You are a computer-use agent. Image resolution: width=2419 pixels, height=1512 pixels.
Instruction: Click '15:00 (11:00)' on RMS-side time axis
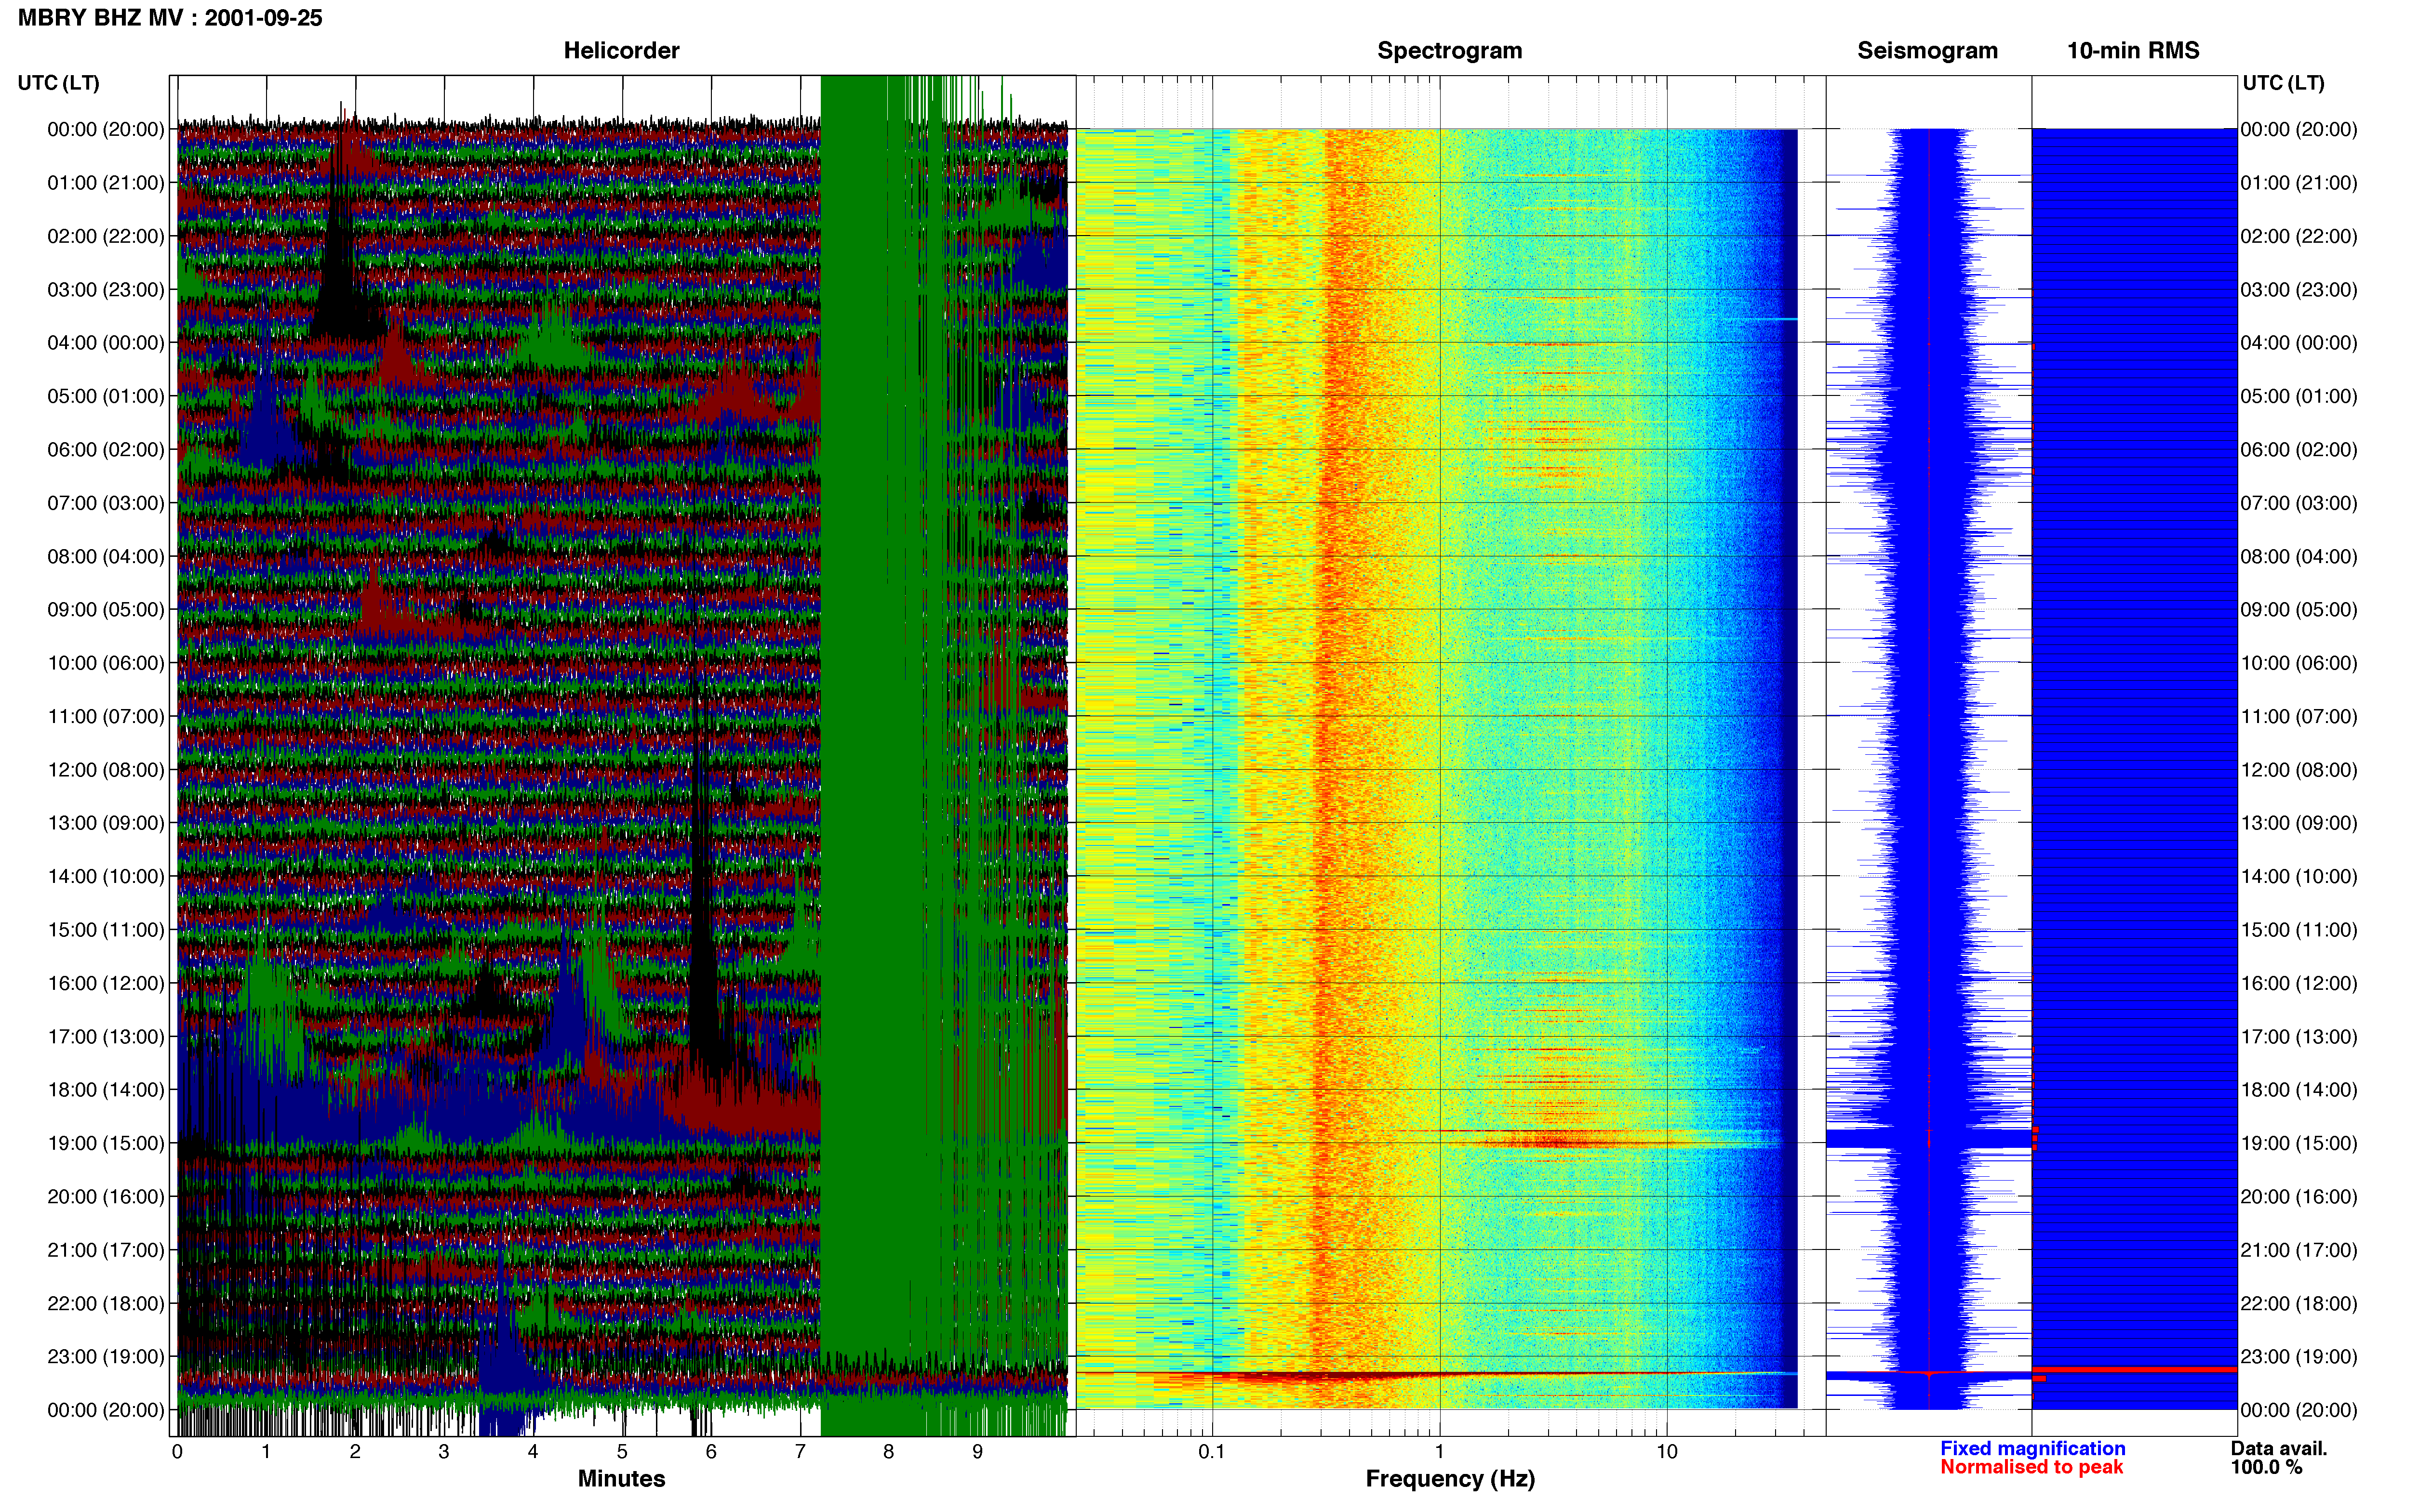2299,930
